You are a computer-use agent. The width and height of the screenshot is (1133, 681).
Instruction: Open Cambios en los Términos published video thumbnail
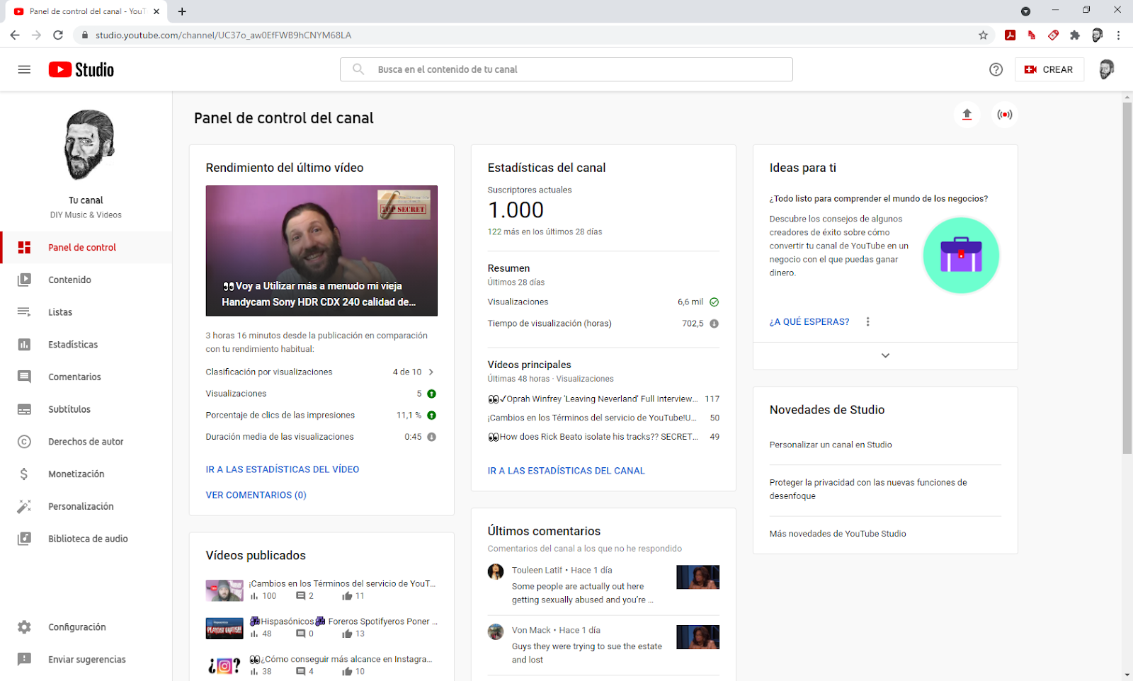[224, 590]
